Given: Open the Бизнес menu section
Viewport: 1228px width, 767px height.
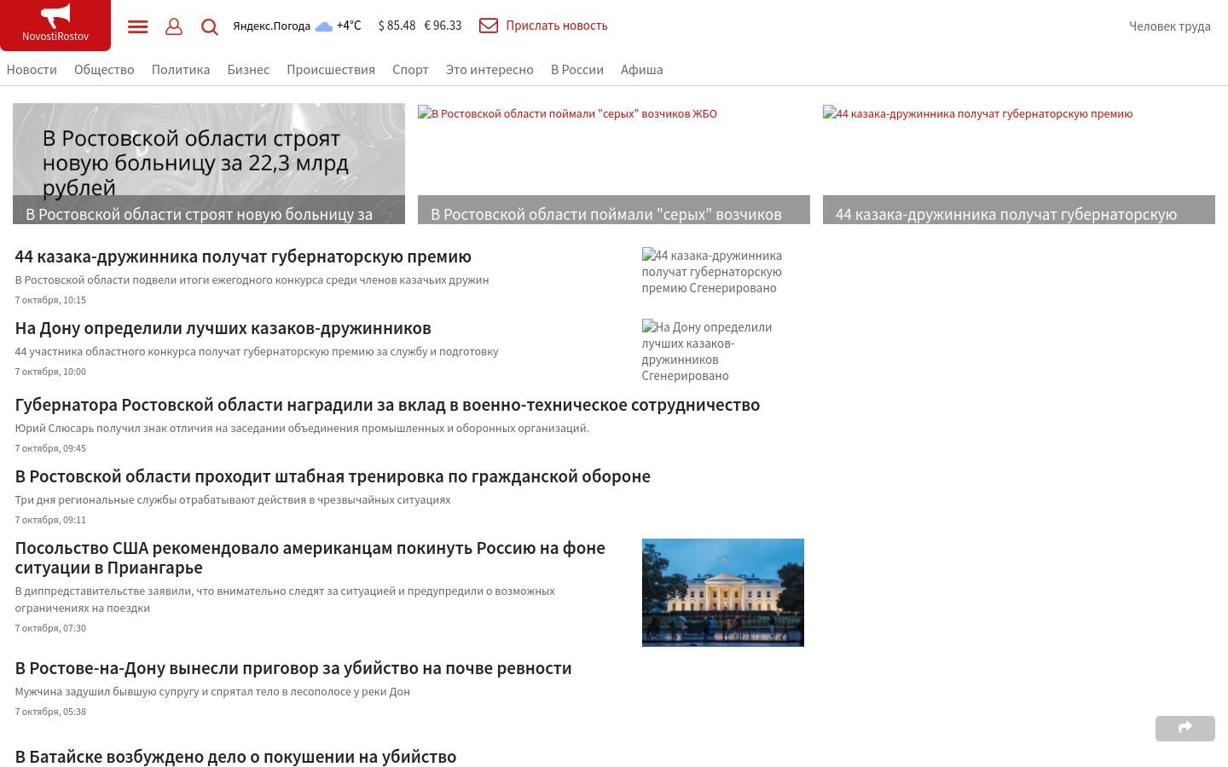Looking at the screenshot, I should (248, 70).
